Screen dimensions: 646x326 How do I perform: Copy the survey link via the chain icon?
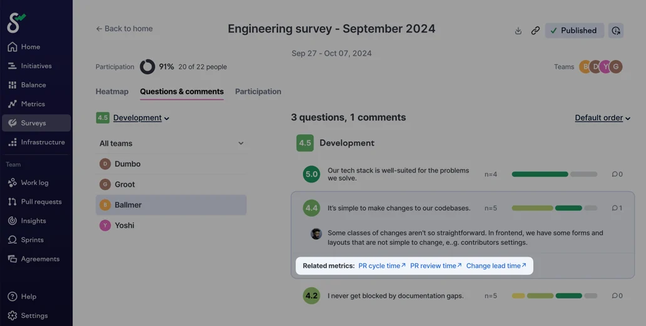[535, 31]
